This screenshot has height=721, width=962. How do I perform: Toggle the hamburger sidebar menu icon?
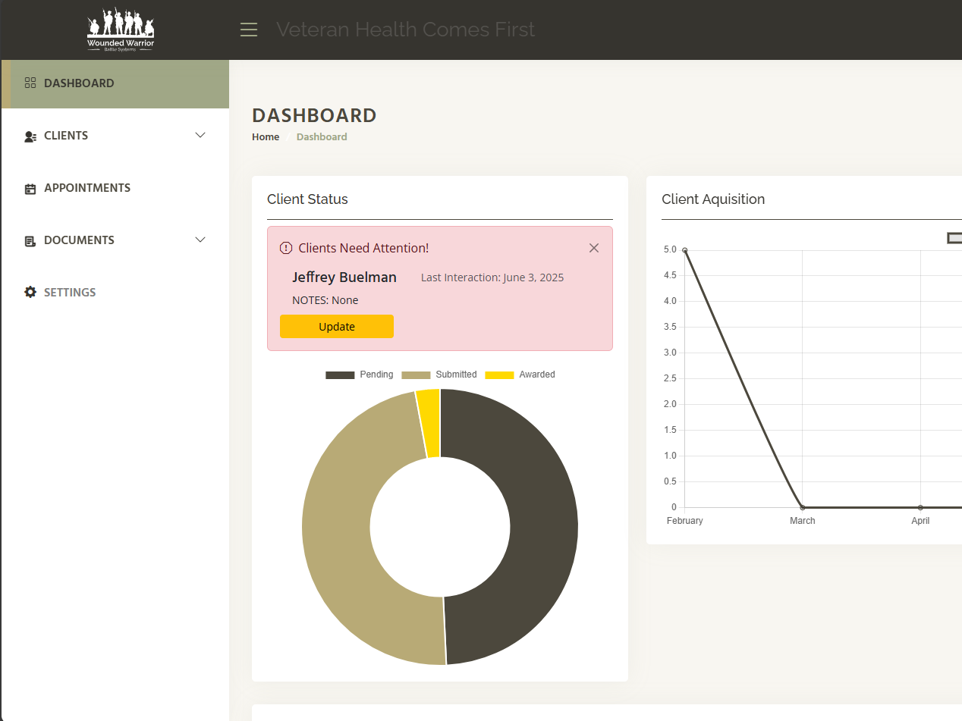249,30
